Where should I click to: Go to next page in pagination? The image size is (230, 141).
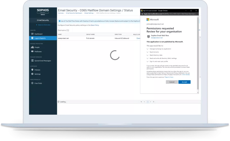pyautogui.click(x=151, y=102)
